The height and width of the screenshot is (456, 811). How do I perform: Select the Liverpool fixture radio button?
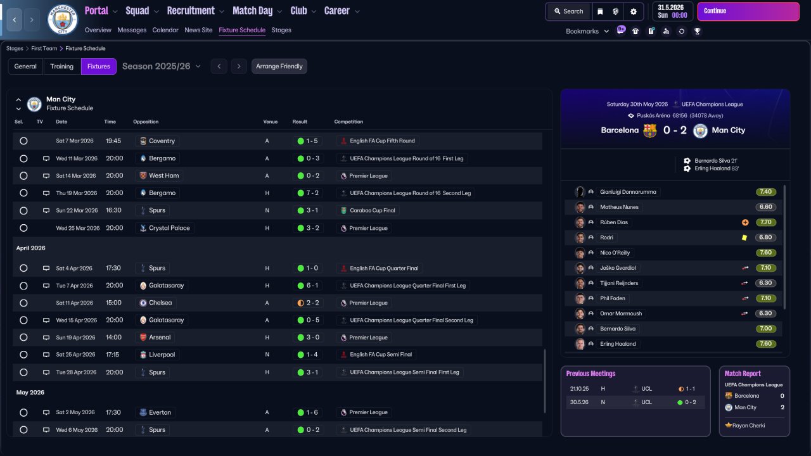click(x=23, y=355)
